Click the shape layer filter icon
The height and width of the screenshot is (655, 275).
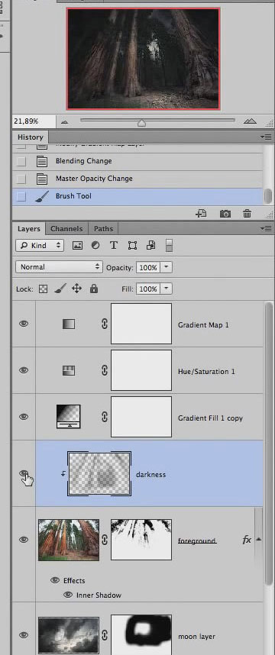pyautogui.click(x=132, y=245)
